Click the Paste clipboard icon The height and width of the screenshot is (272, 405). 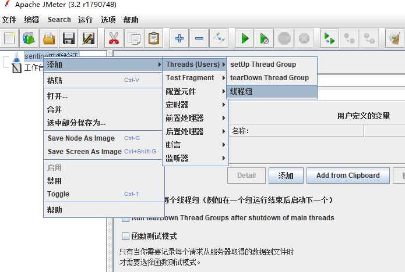tap(153, 38)
